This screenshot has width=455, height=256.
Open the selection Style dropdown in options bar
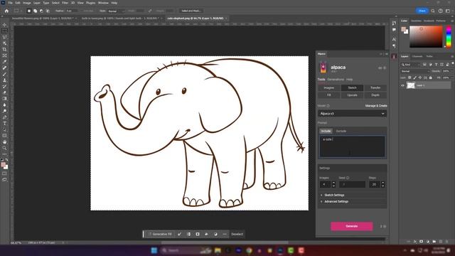coord(116,11)
